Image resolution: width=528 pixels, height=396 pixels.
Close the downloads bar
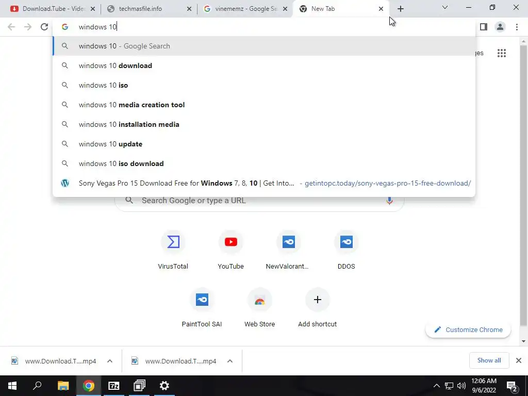tap(519, 360)
